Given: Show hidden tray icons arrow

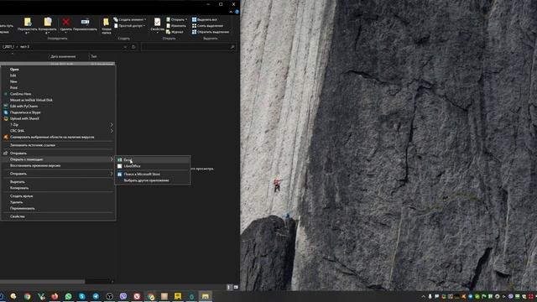Looking at the screenshot, I should [423, 296].
